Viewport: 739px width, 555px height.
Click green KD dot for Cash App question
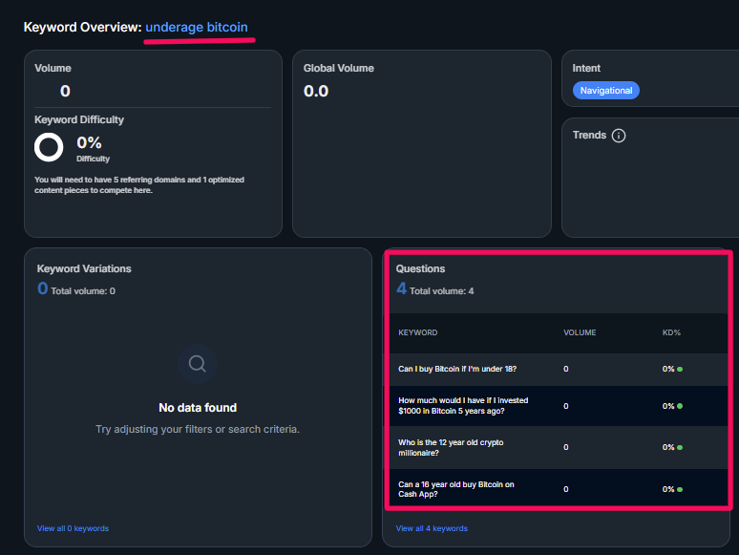680,489
